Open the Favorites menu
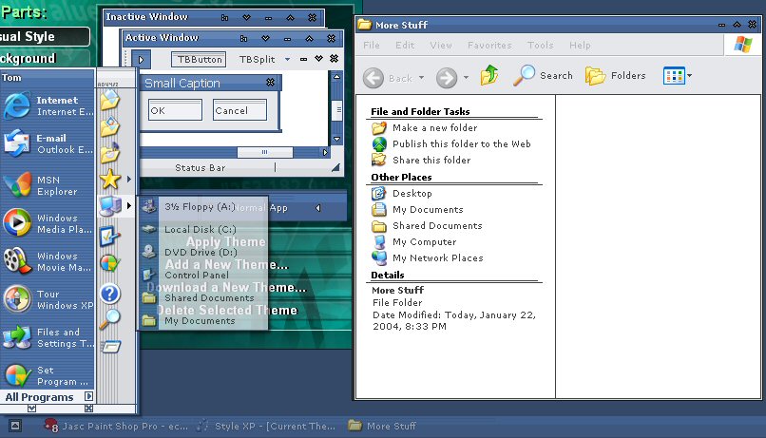Viewport: 766px width, 438px height. pos(489,45)
